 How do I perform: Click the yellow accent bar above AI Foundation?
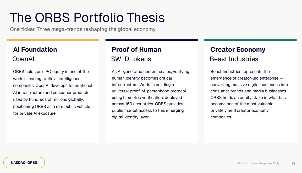click(53, 40)
